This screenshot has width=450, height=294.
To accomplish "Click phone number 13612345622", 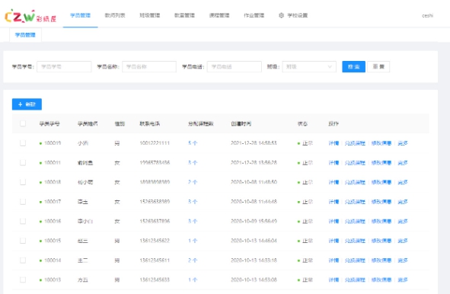I will pos(155,241).
